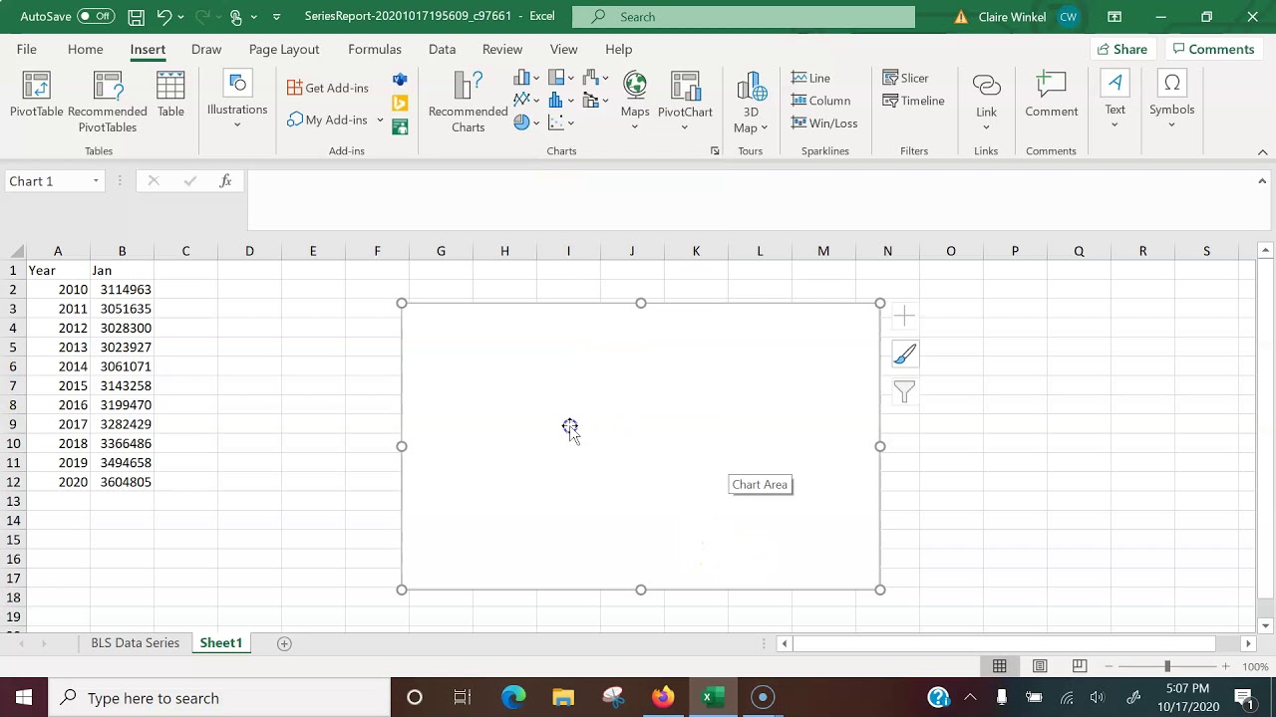Switch to Page Break Preview

1080,666
